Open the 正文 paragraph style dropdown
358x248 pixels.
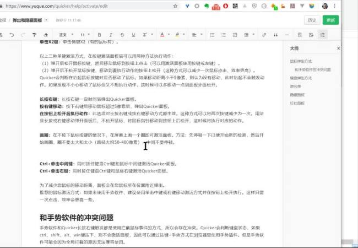tap(66, 35)
